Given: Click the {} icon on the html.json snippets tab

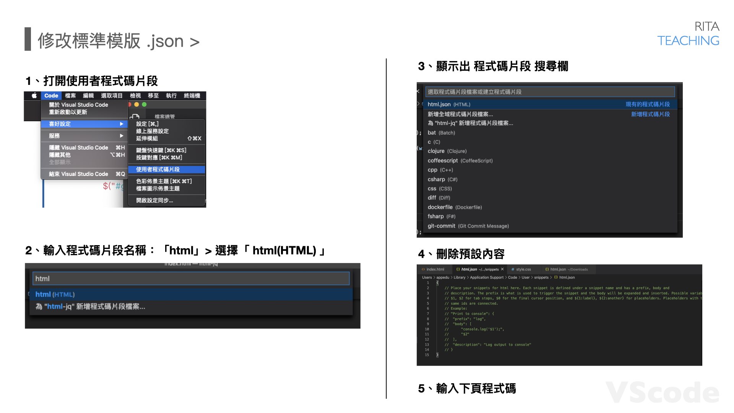Looking at the screenshot, I should [457, 269].
